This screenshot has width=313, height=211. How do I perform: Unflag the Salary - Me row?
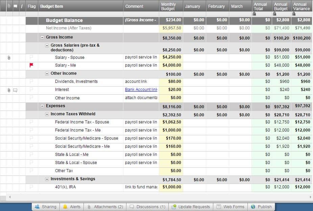31,65
